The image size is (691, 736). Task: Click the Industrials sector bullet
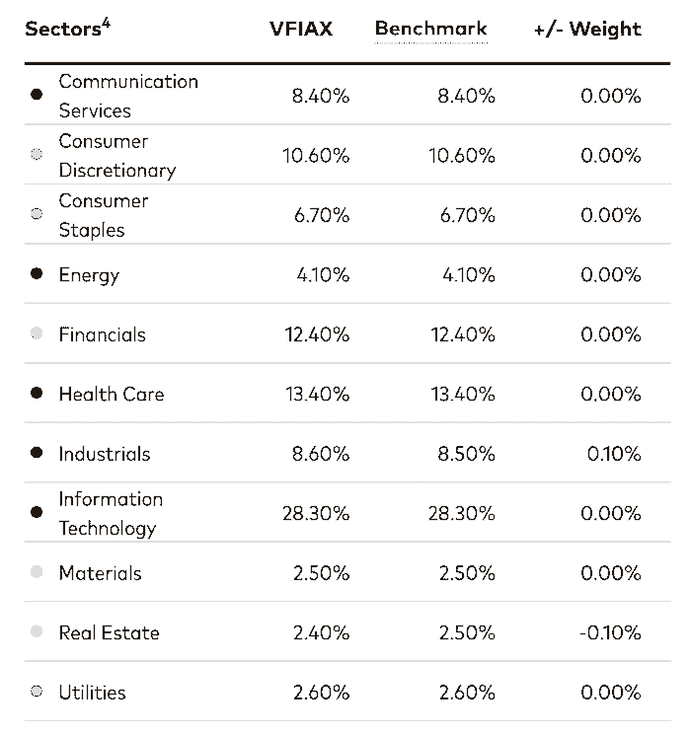[37, 454]
